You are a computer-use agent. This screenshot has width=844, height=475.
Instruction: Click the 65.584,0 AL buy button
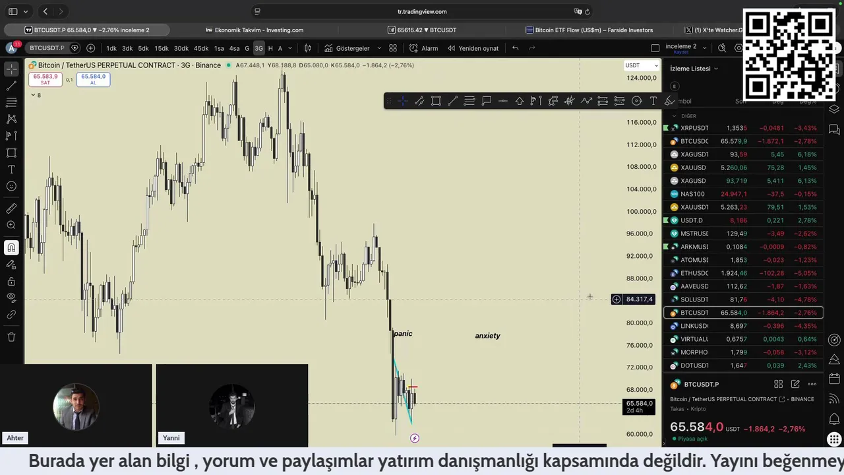(93, 79)
